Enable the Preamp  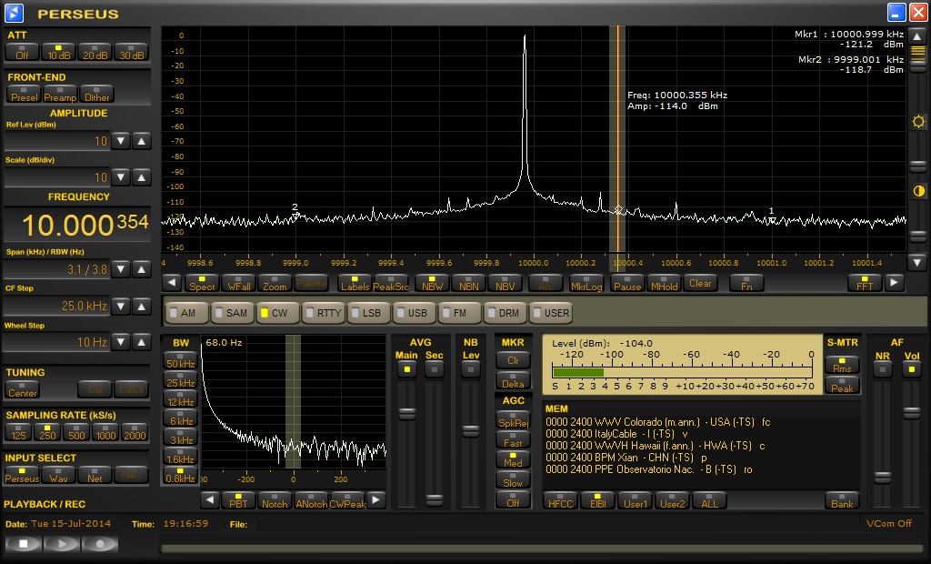click(60, 95)
